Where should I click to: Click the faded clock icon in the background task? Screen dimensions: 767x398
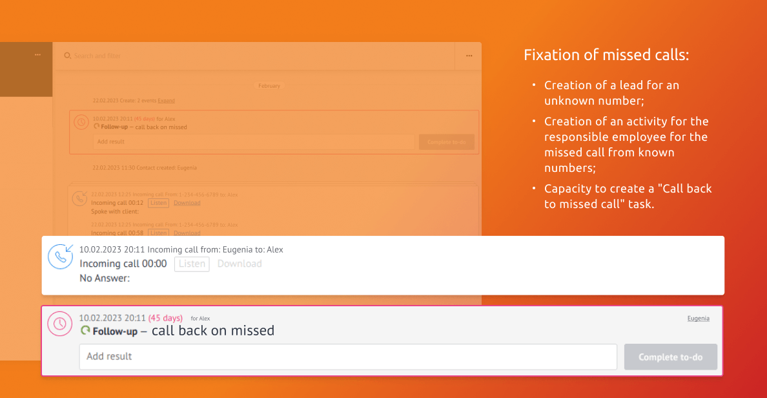81,122
